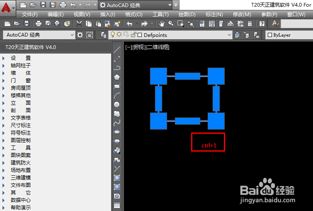This screenshot has height=211, width=313.
Task: Open the Tool Palettes window icon
Action: click(221, 24)
